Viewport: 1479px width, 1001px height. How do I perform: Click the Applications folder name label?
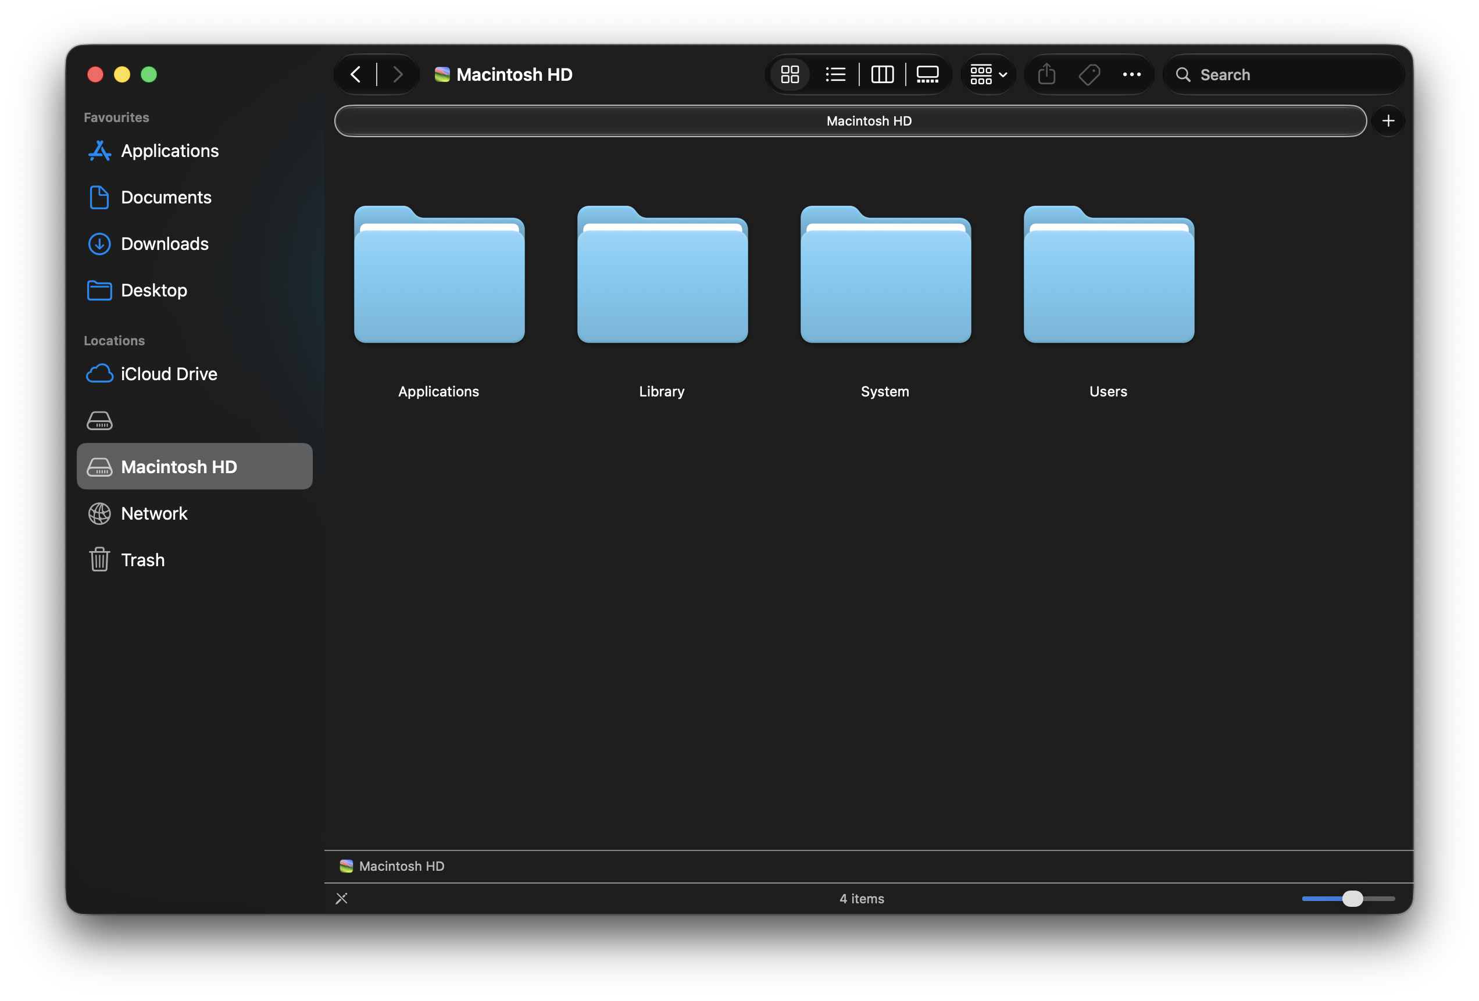(439, 391)
